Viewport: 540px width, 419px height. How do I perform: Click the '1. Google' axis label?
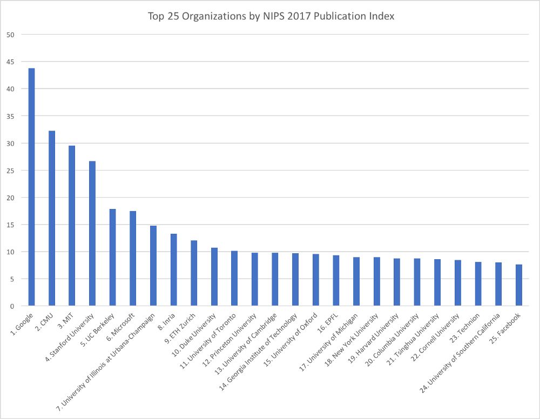coord(22,323)
